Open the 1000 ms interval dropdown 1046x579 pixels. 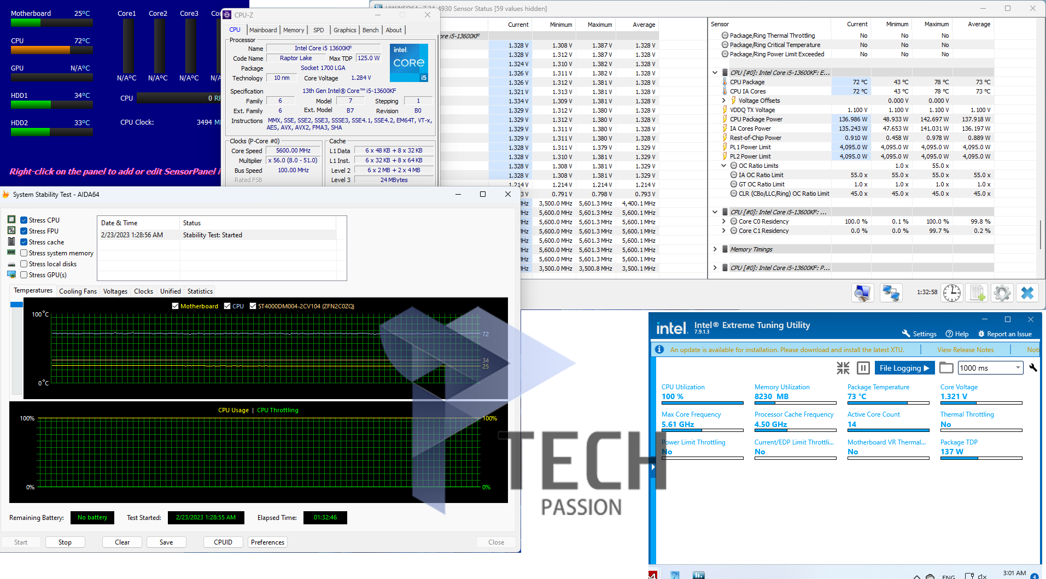[1018, 368]
